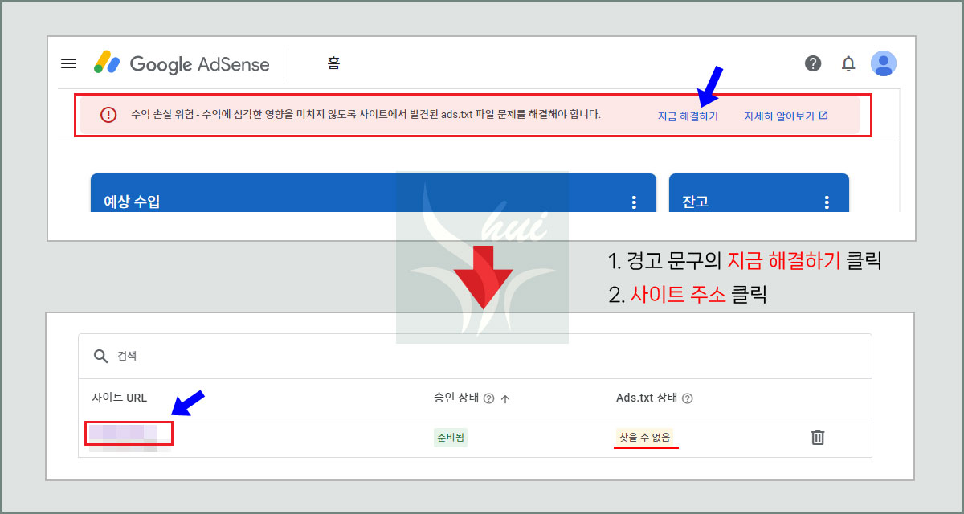964x514 pixels.
Task: Select the site URL in the table
Action: [x=129, y=434]
